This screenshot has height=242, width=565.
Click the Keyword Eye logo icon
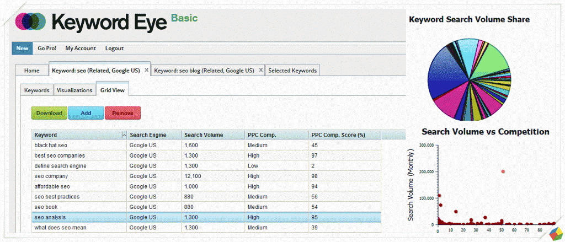pos(31,21)
